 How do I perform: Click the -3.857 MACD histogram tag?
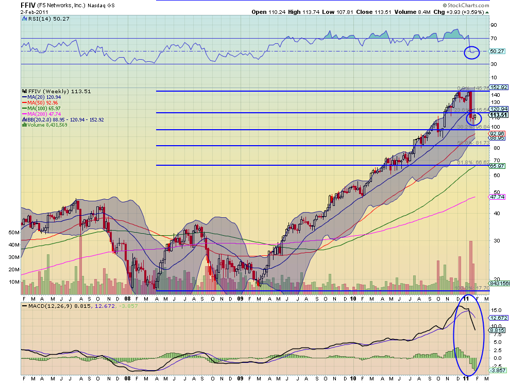tap(498, 370)
